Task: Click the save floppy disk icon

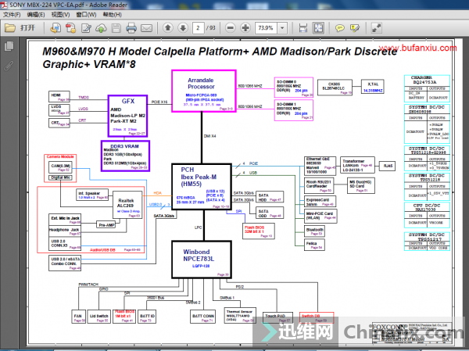Action: (x=116, y=28)
